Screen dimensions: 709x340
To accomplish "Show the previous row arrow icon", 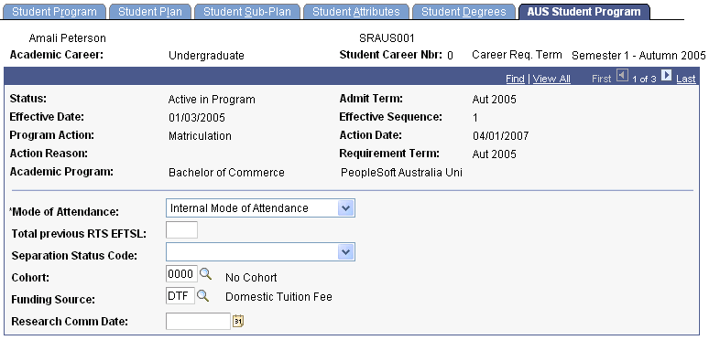I will [x=623, y=76].
